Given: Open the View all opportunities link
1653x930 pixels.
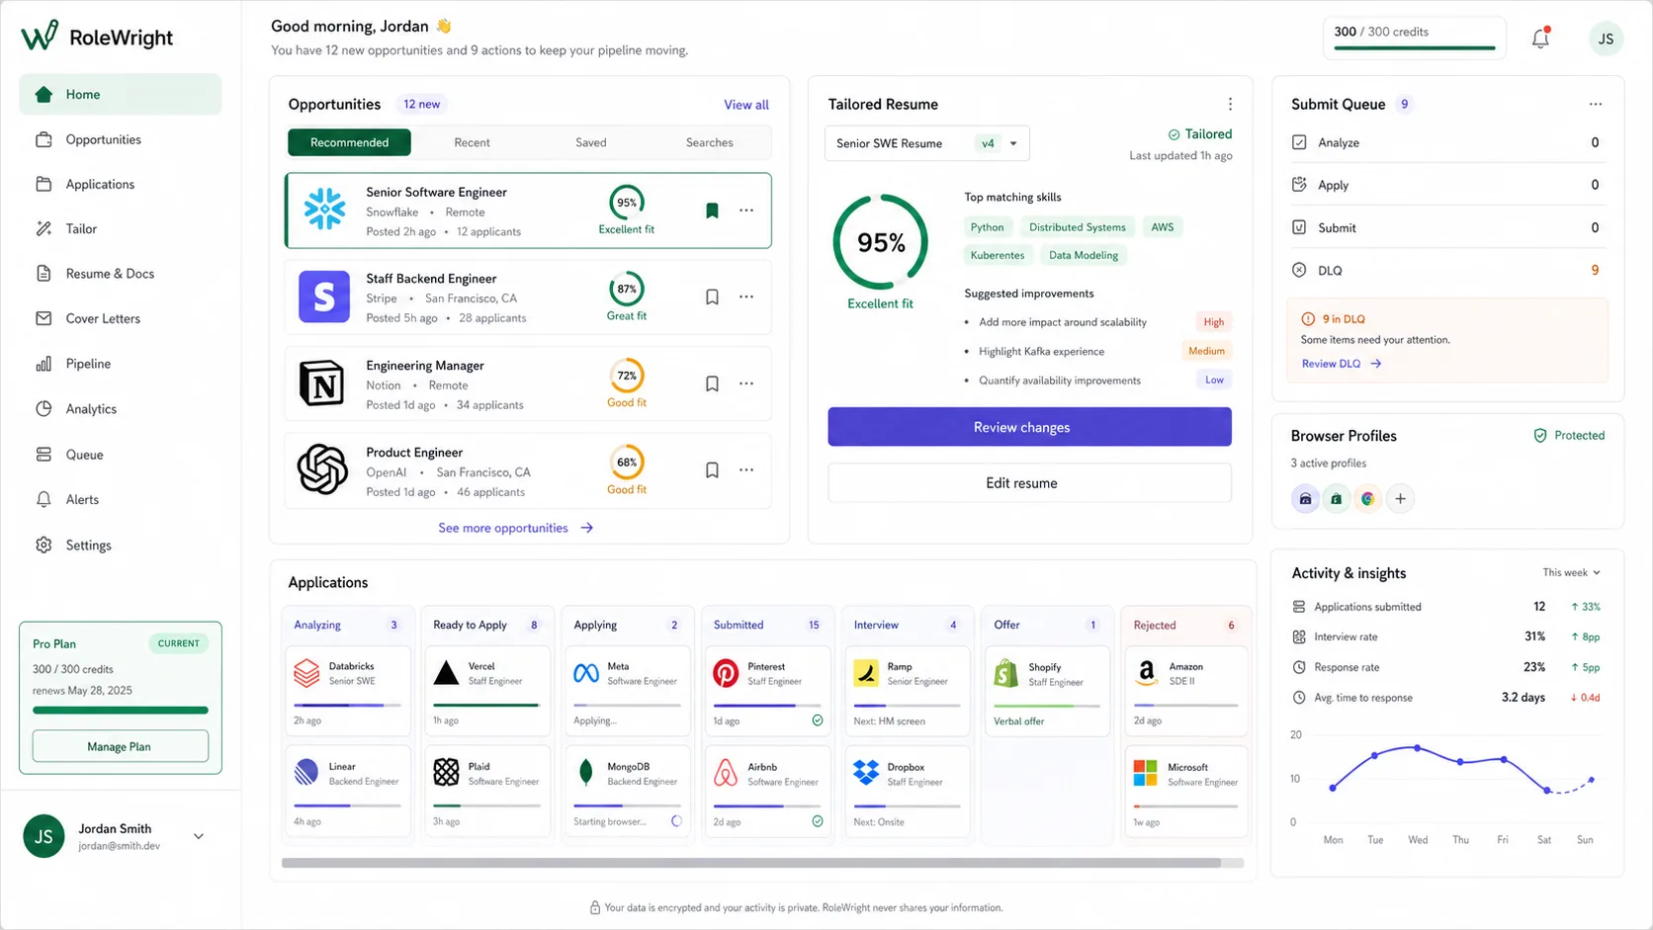Looking at the screenshot, I should [745, 105].
